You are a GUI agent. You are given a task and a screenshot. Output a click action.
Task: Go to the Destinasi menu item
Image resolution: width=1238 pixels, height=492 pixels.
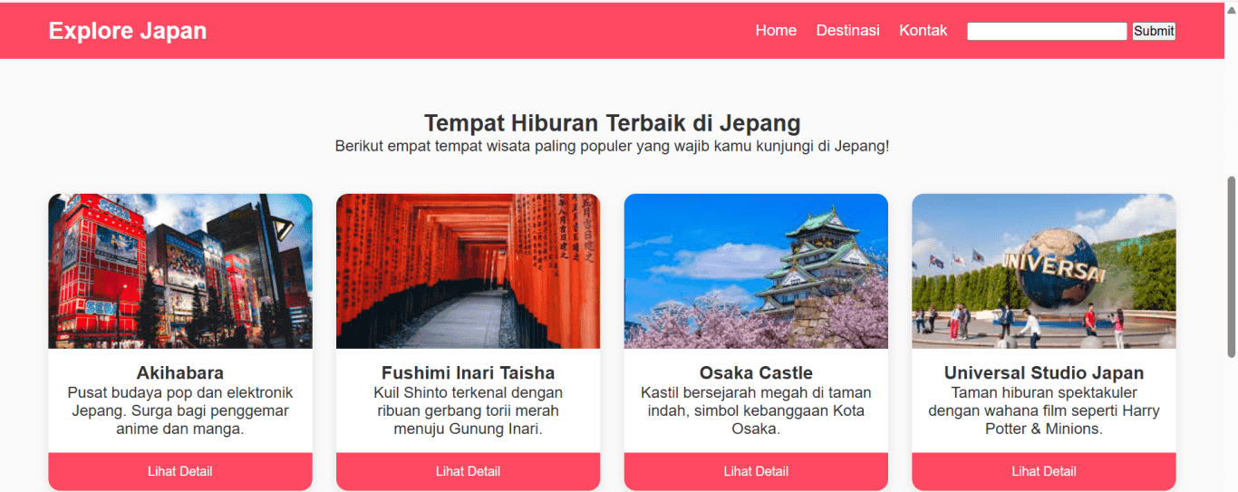pyautogui.click(x=847, y=31)
